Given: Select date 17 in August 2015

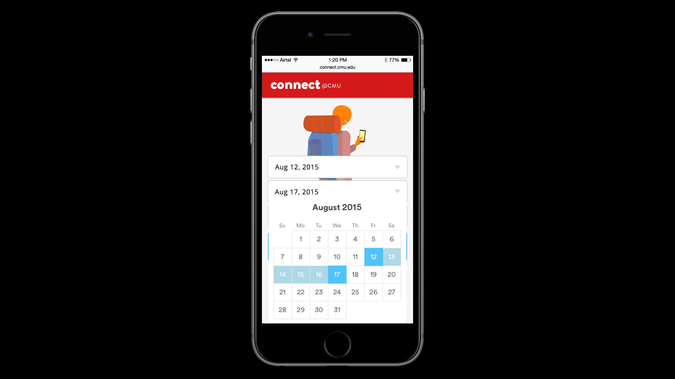Looking at the screenshot, I should pos(337,274).
